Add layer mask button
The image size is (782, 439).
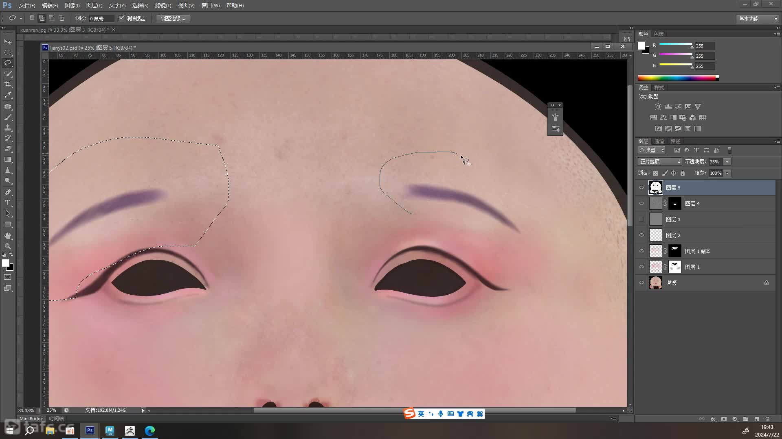pos(724,419)
